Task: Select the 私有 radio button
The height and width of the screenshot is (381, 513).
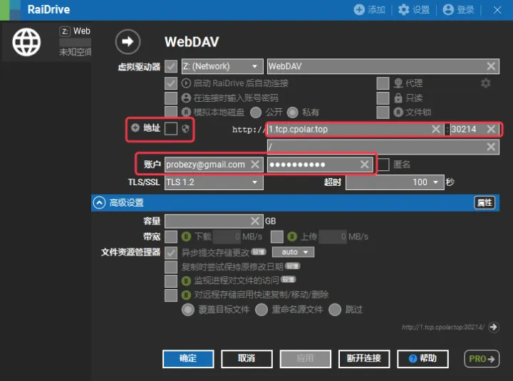Action: click(293, 113)
